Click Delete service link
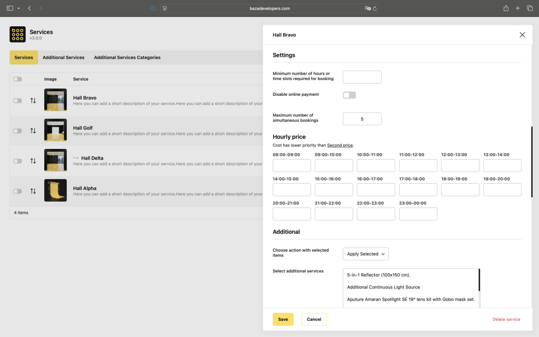 point(506,319)
